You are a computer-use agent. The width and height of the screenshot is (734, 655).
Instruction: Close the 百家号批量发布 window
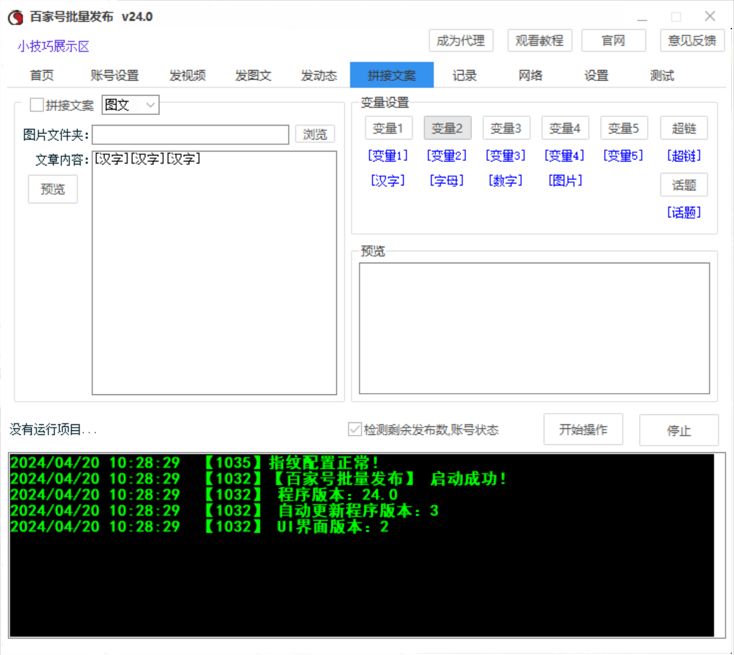click(x=709, y=17)
